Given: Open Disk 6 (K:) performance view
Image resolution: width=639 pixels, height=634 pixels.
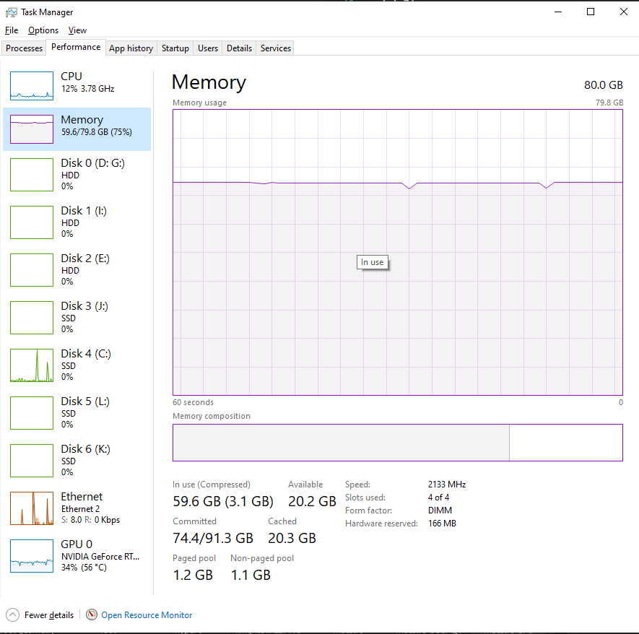Looking at the screenshot, I should 77,461.
